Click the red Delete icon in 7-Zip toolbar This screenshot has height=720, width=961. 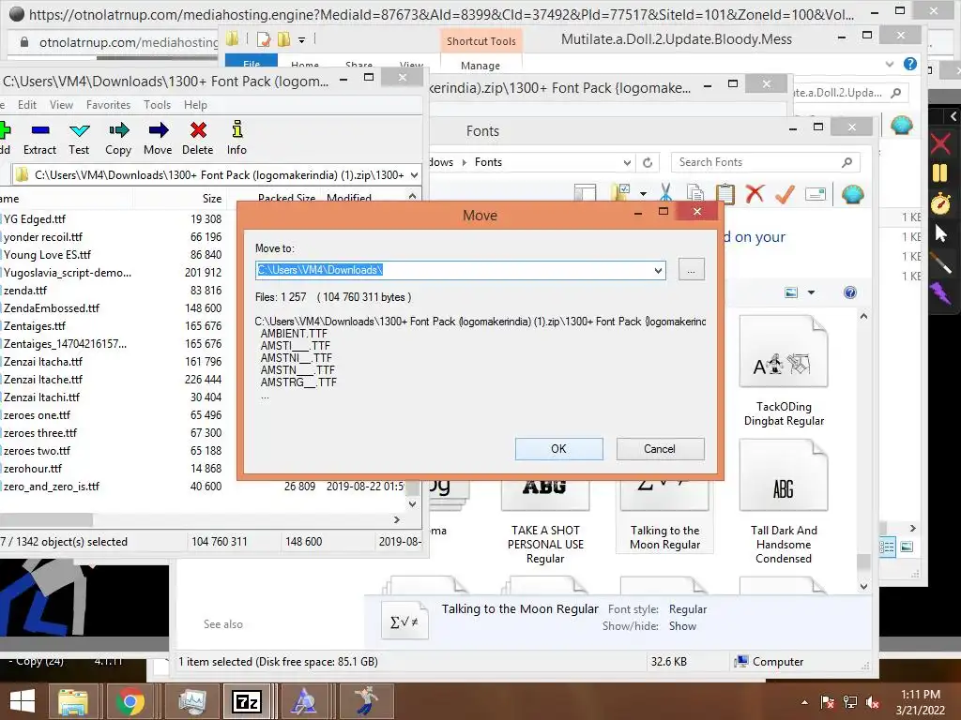tap(198, 129)
